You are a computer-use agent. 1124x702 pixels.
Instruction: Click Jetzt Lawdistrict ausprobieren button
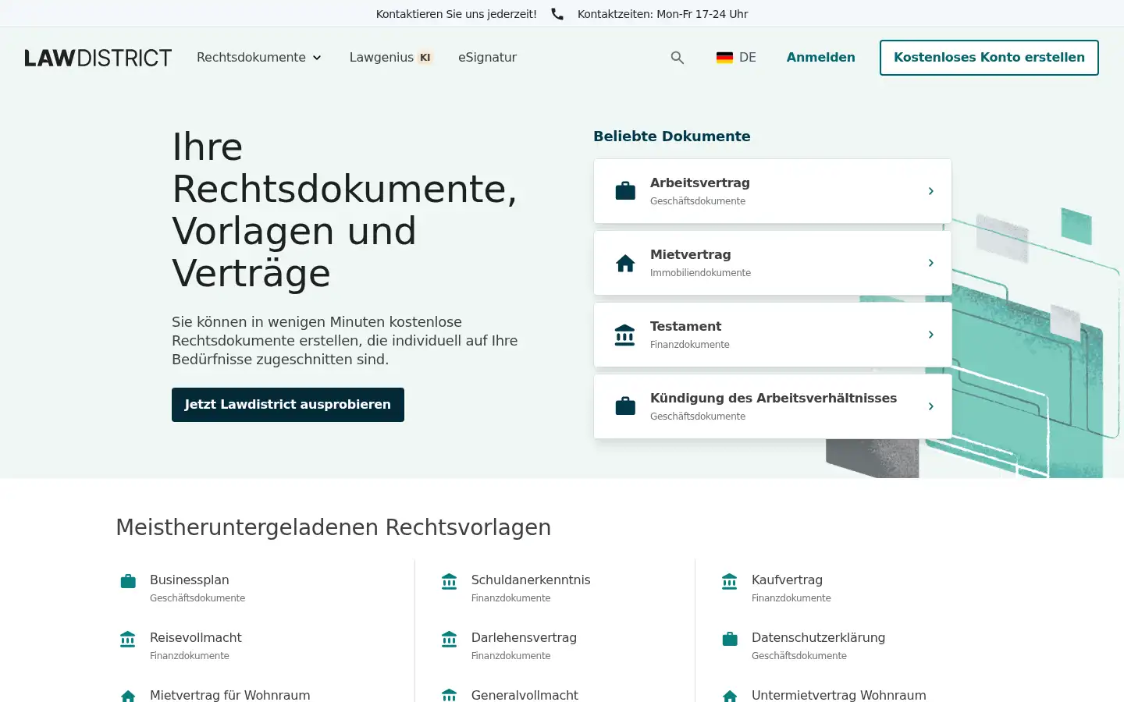click(x=288, y=405)
